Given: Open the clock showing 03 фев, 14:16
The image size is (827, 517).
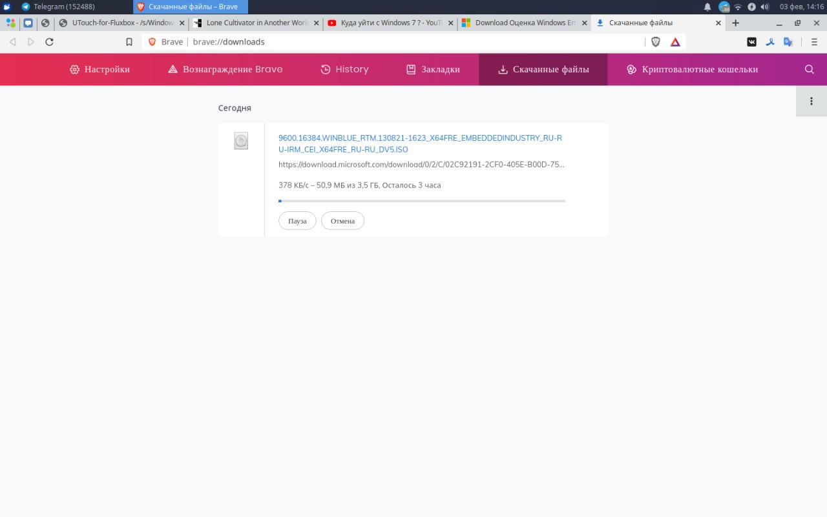Looking at the screenshot, I should 802,6.
